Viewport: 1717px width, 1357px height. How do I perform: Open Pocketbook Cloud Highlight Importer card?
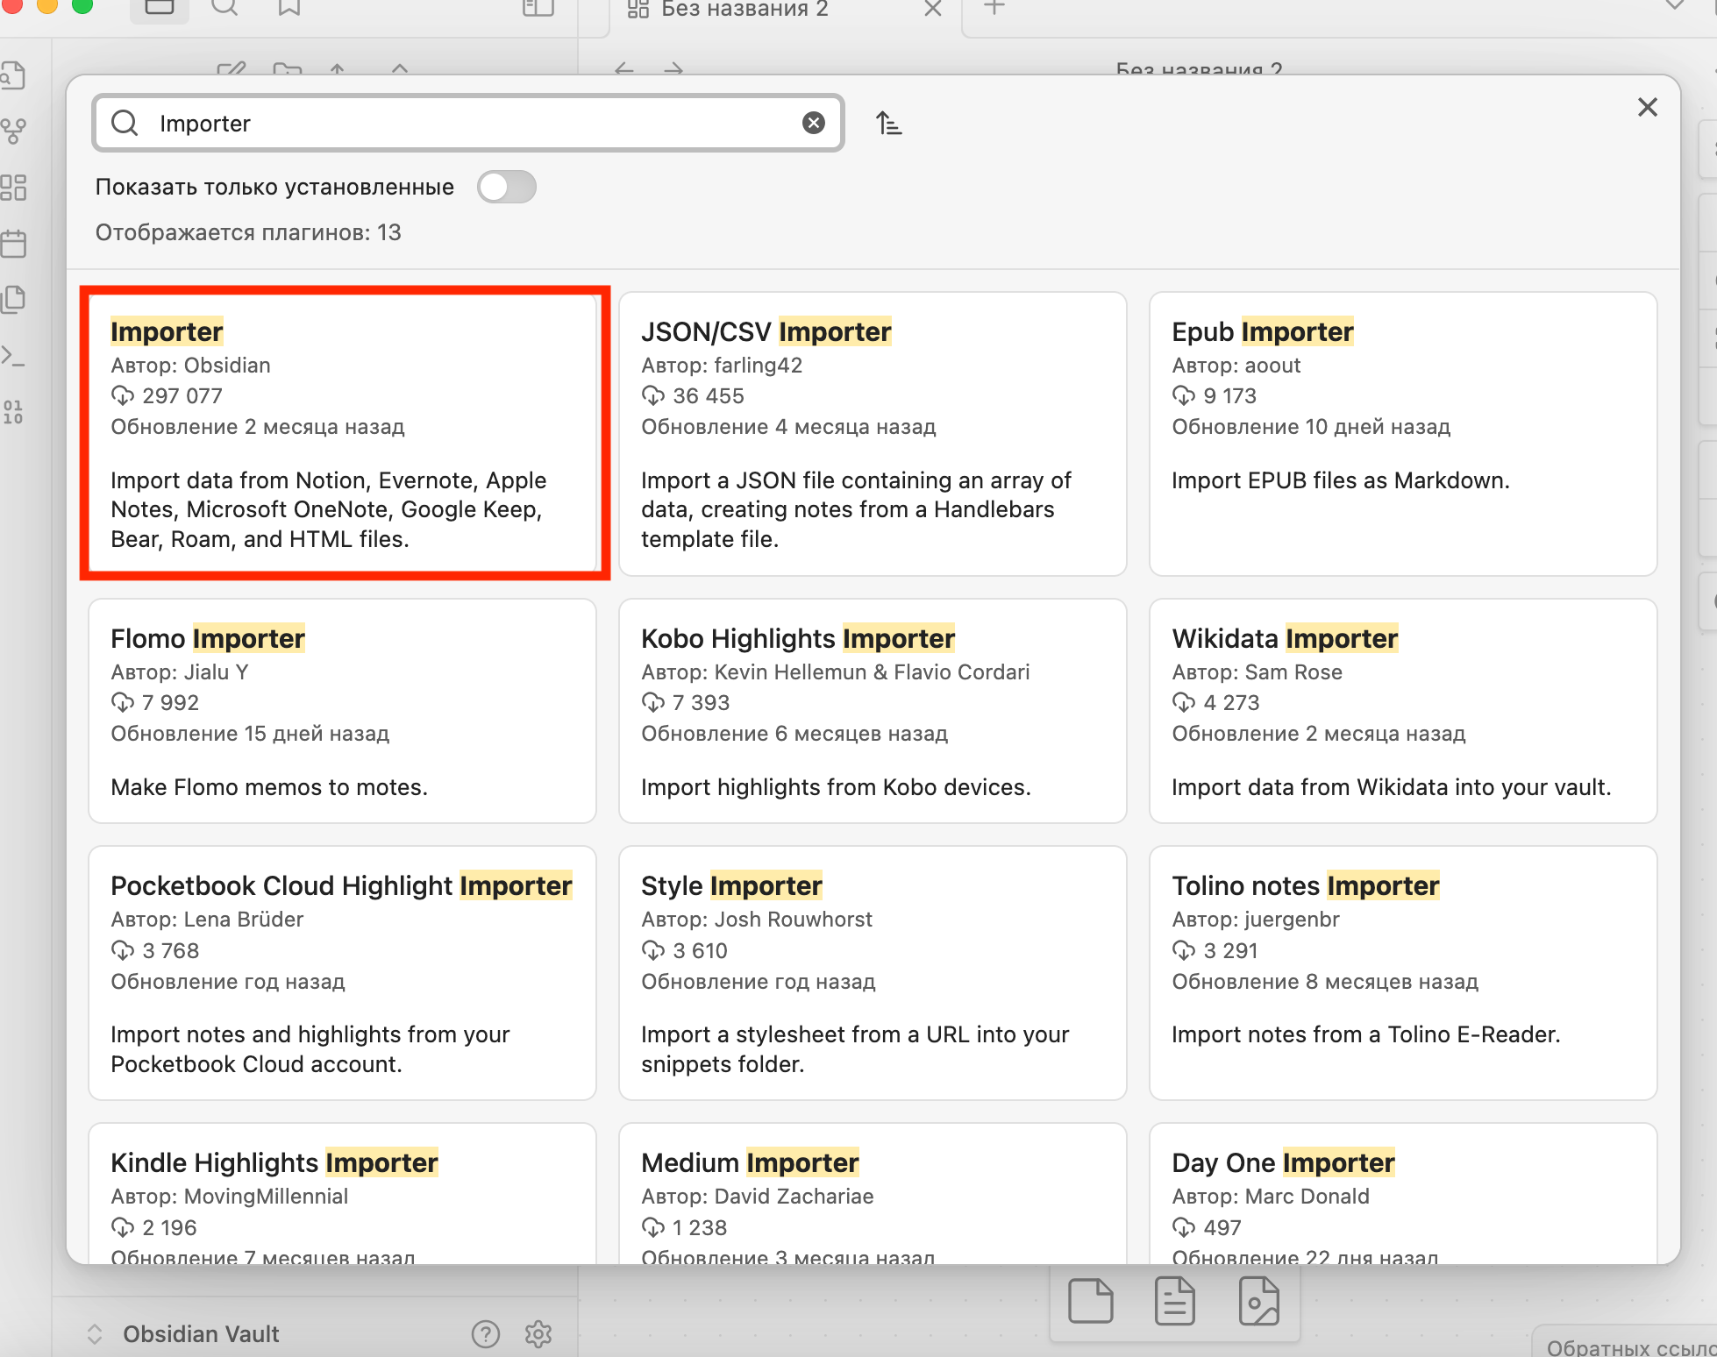[x=342, y=973]
